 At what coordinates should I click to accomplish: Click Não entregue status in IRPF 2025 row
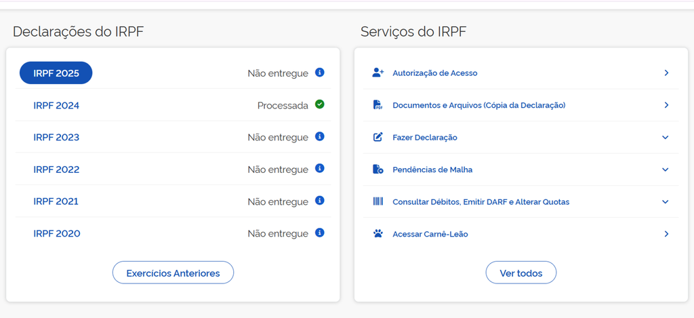tap(278, 73)
